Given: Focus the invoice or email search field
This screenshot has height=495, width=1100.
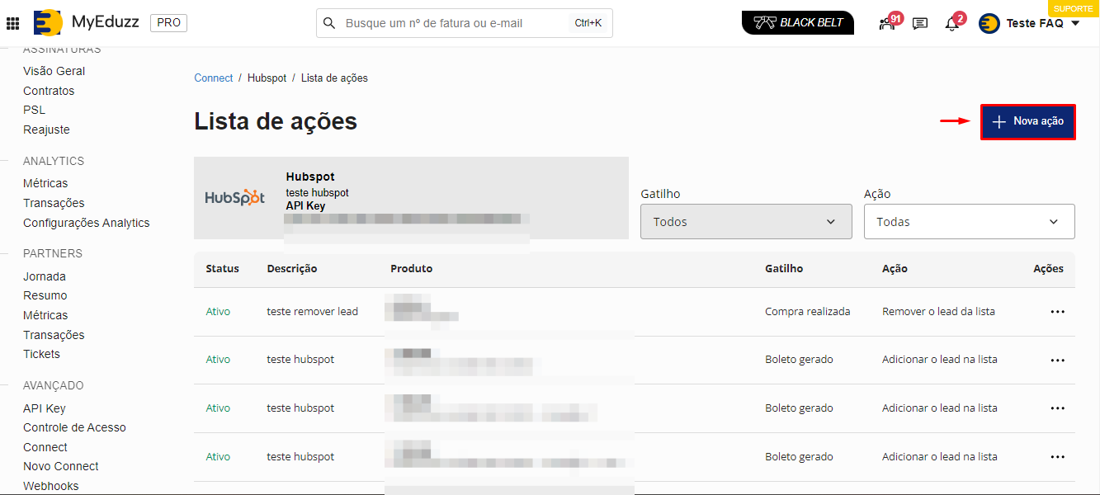Looking at the screenshot, I should [454, 23].
